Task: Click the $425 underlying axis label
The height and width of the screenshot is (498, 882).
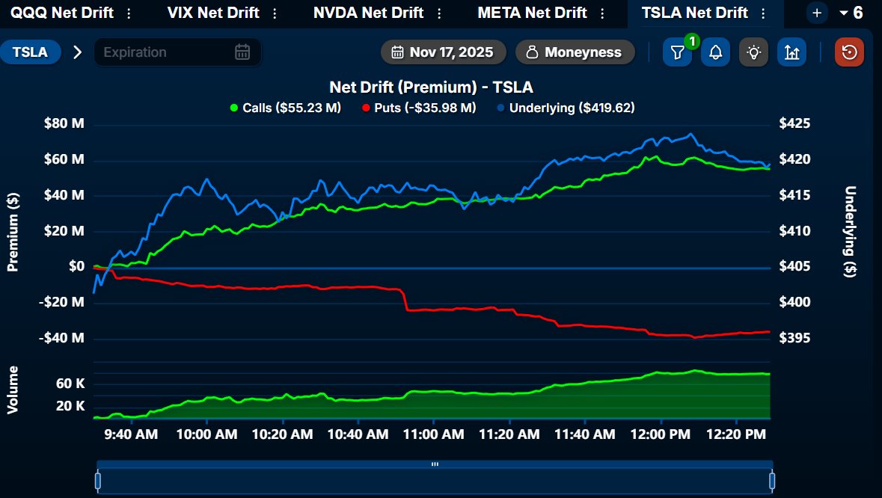Action: click(794, 123)
